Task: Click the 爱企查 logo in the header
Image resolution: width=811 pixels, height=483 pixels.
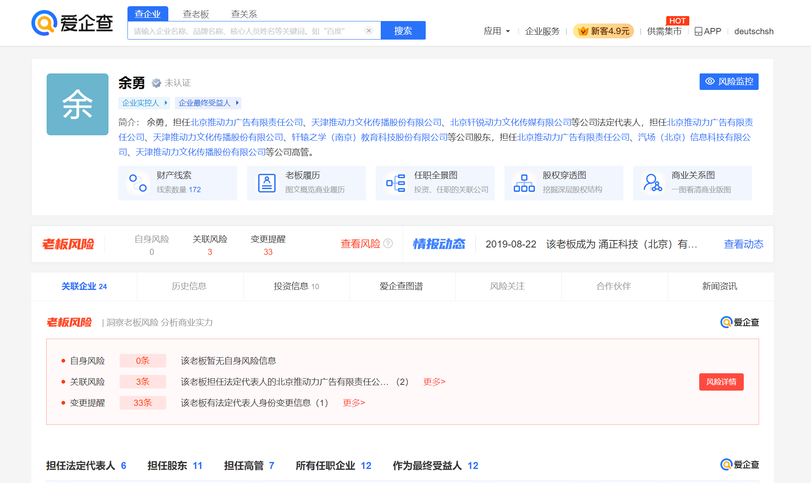Action: point(72,23)
